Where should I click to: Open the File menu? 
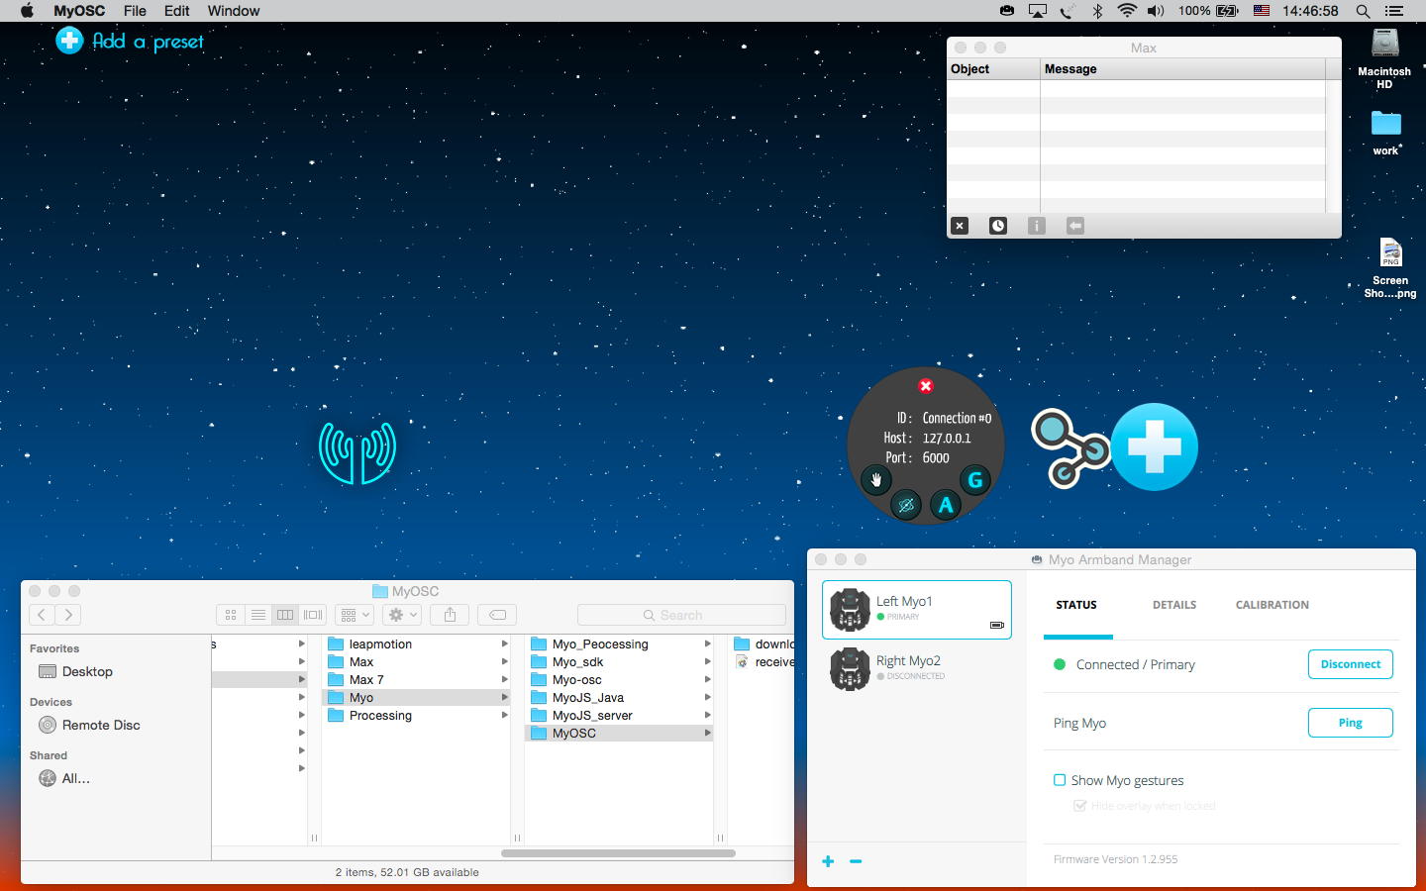[135, 11]
